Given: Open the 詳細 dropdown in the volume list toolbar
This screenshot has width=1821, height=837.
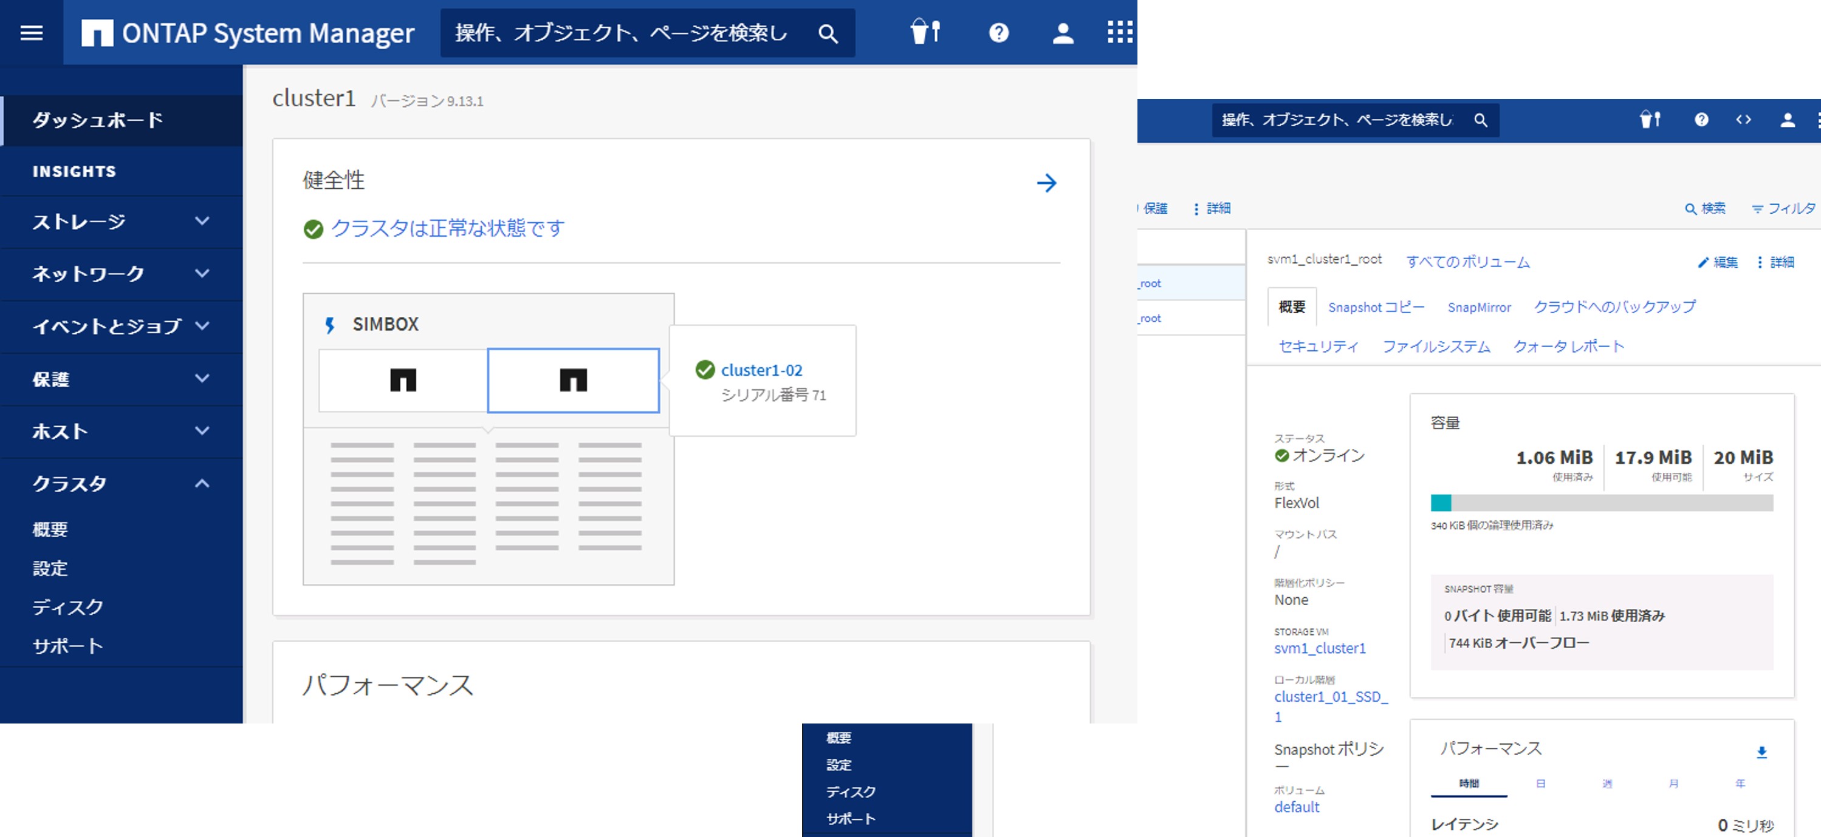Looking at the screenshot, I should click(1212, 208).
